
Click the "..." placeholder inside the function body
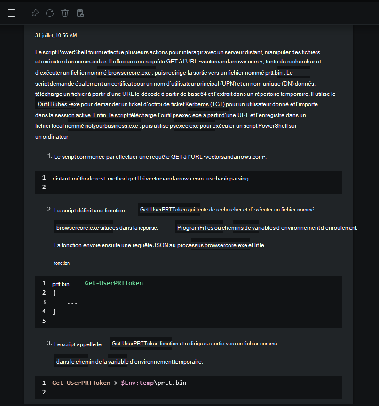(72, 302)
